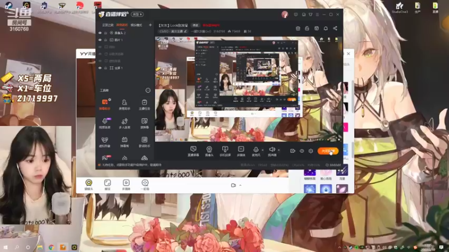Click the padlock icon left of the bell
The width and height of the screenshot is (449, 252).
coord(307,29)
